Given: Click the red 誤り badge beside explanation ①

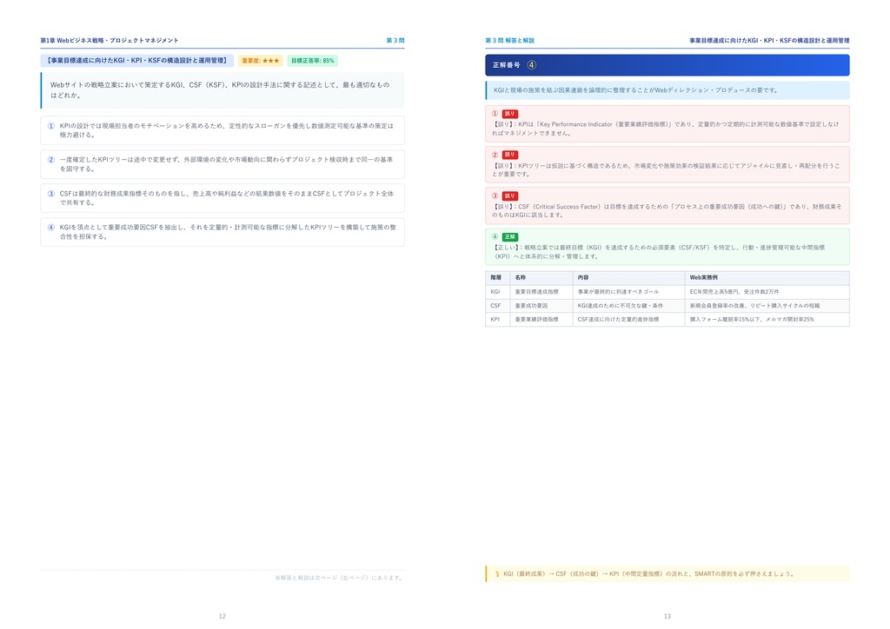Looking at the screenshot, I should click(x=509, y=114).
